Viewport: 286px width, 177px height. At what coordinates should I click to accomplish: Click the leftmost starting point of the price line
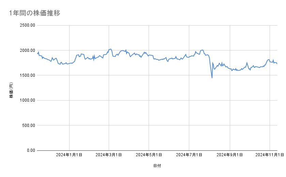point(37,53)
